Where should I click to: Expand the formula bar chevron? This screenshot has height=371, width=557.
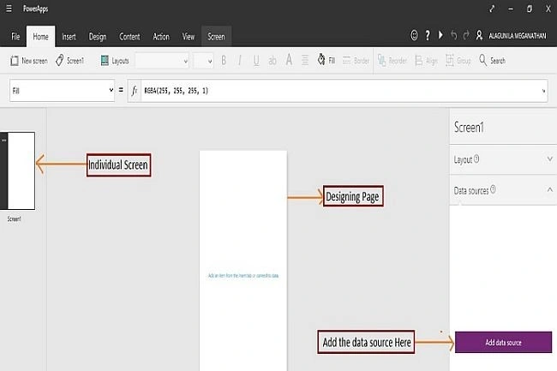pyautogui.click(x=543, y=91)
